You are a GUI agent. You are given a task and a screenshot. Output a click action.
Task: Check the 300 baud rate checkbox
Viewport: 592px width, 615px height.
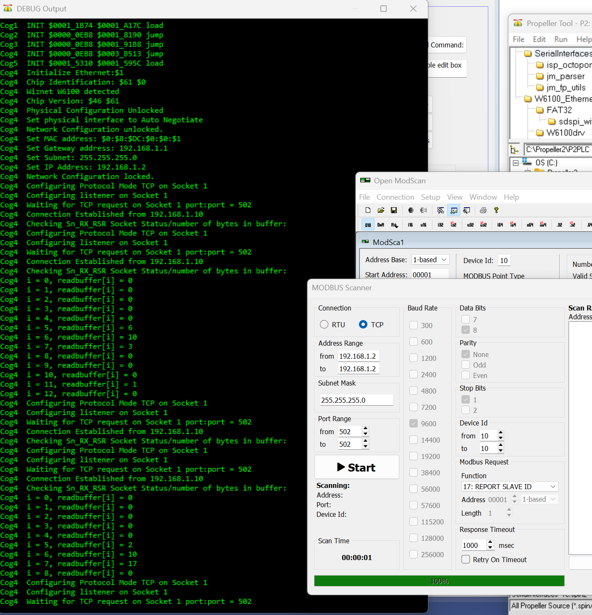(414, 325)
